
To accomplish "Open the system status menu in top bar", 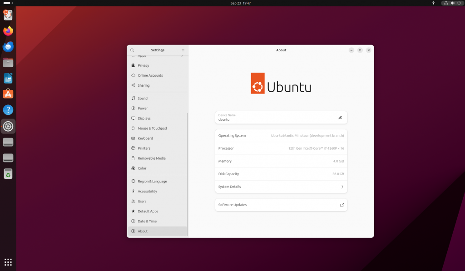I will [451, 3].
